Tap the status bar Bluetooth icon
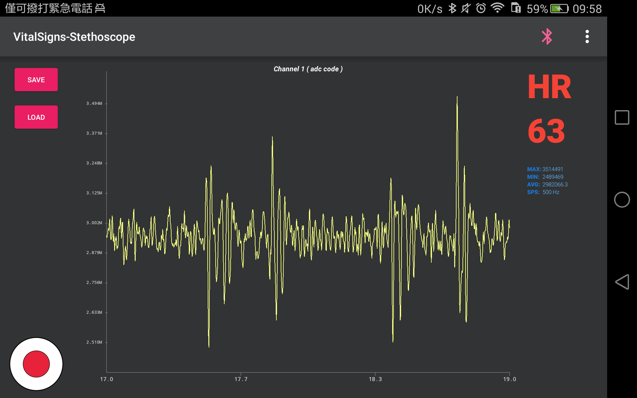Screen dimensions: 637x398 click(452, 8)
